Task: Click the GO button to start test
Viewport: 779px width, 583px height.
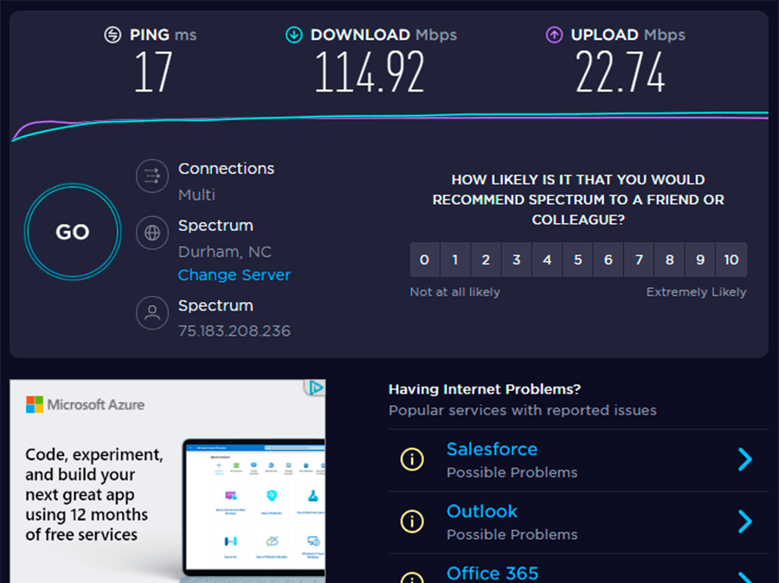Action: (x=73, y=232)
